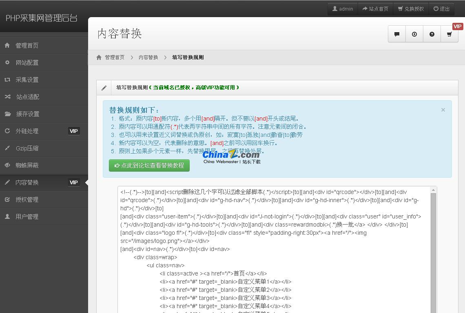Click 退出 to log out
Screen dimensions: 465x313
point(442,9)
